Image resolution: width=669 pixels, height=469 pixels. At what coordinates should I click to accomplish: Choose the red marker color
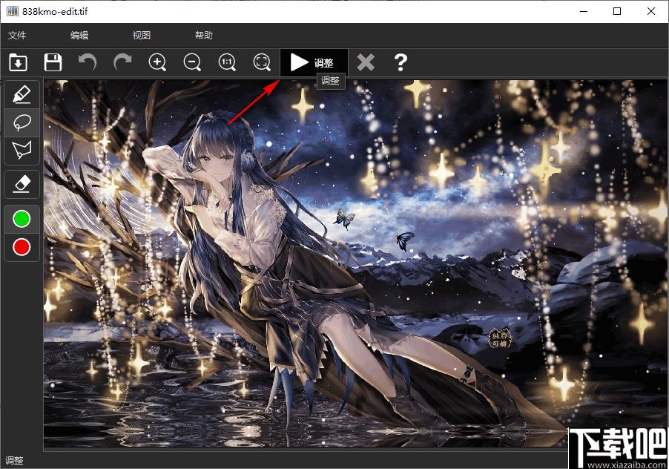22,247
